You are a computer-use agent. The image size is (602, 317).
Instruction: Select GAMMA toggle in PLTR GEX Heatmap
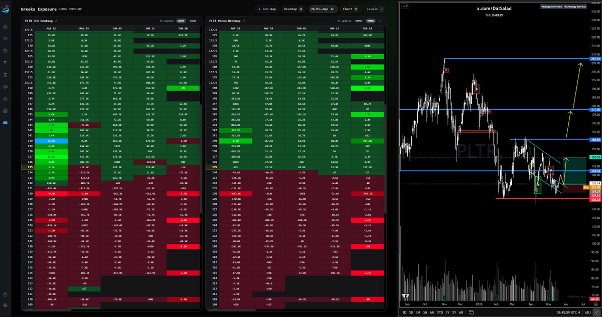181,21
